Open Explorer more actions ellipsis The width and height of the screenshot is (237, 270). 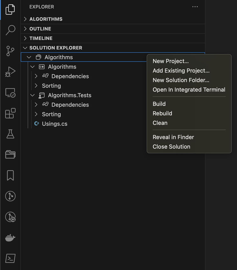[x=195, y=7]
